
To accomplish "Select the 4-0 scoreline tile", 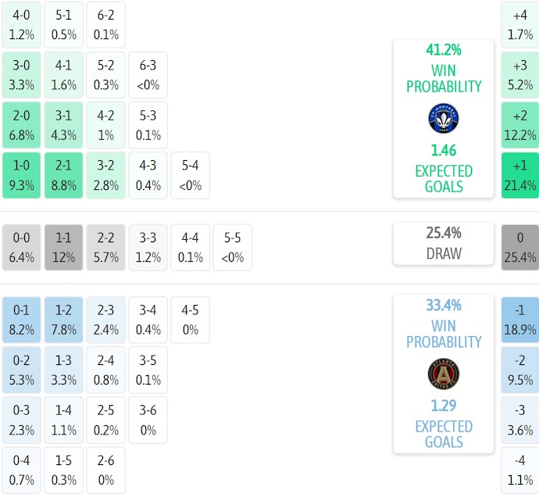I will (x=21, y=25).
